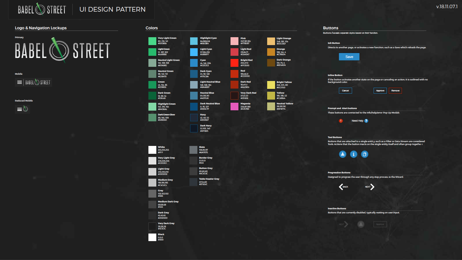Pick the Highlight Green swatch
Screen dimensions: 462x260
coord(152,107)
